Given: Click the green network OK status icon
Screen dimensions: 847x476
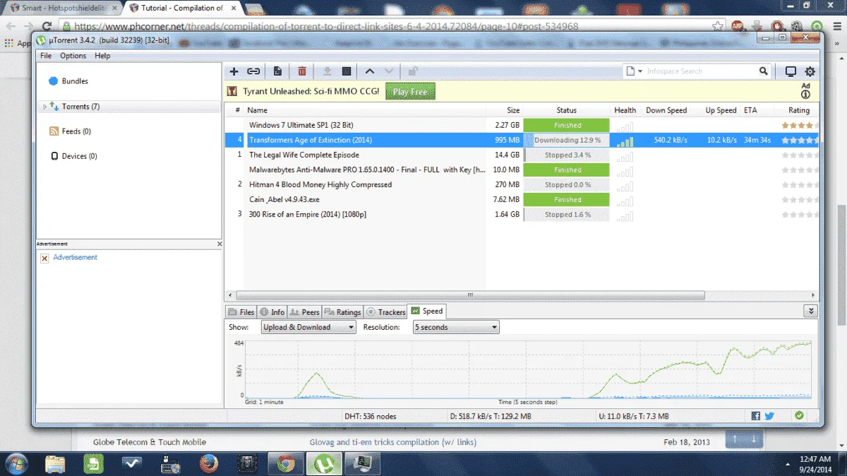Looking at the screenshot, I should click(x=799, y=416).
